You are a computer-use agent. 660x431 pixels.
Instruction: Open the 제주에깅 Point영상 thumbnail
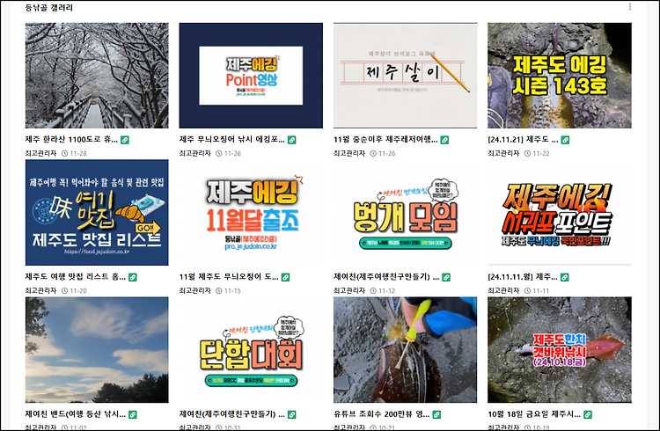(x=251, y=76)
